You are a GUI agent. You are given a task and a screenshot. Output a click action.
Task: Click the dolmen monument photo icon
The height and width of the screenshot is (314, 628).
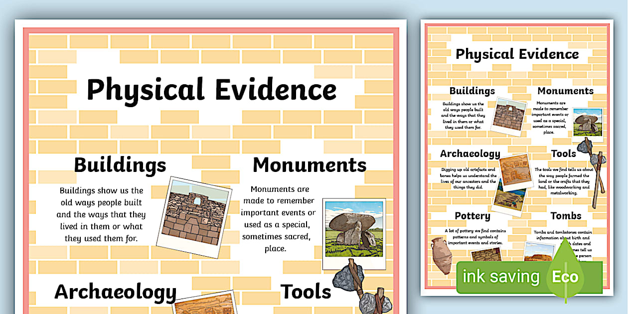click(355, 233)
